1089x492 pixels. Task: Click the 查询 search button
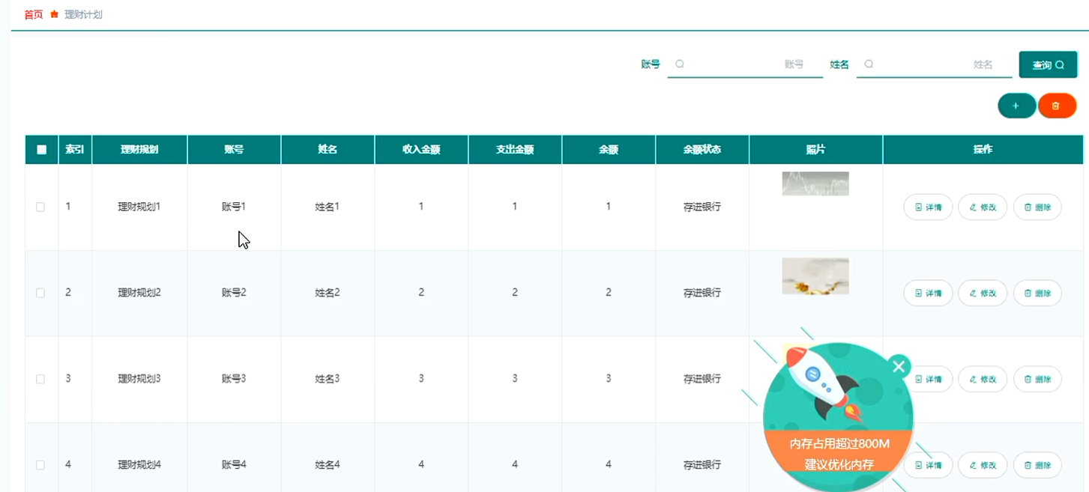click(x=1047, y=64)
